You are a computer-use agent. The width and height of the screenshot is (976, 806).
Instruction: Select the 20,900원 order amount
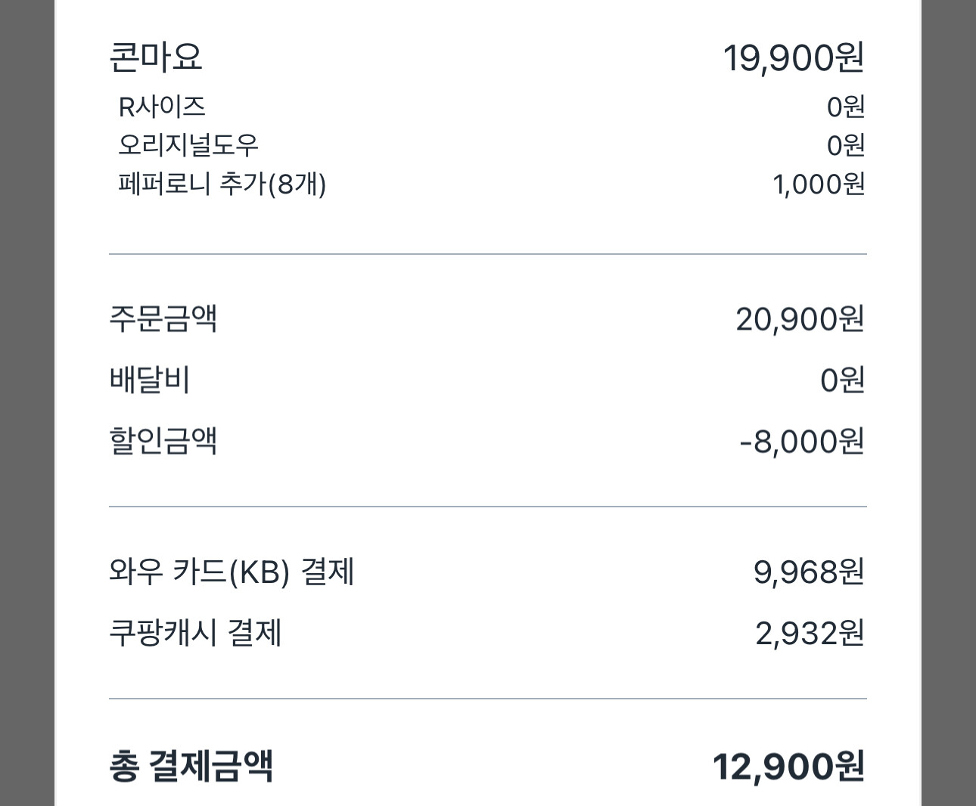pos(800,319)
